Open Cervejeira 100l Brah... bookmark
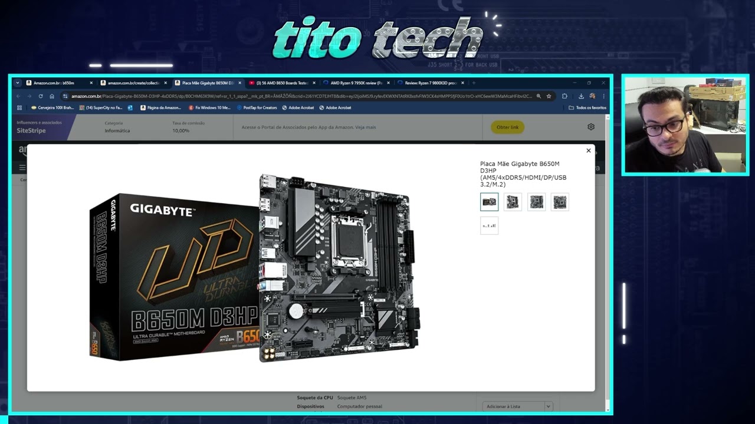Viewport: 755px width, 424px height. pyautogui.click(x=52, y=108)
